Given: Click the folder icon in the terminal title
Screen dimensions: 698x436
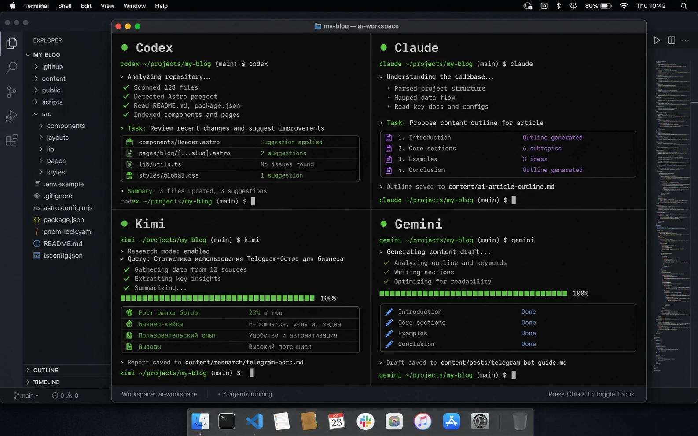Looking at the screenshot, I should pyautogui.click(x=318, y=26).
